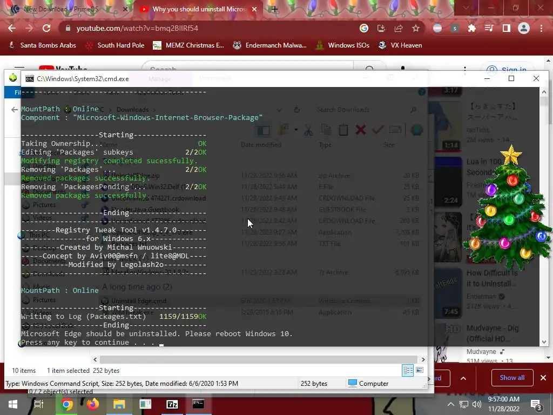Click 'Press any key to continue' line
The image size is (553, 415).
click(x=87, y=342)
